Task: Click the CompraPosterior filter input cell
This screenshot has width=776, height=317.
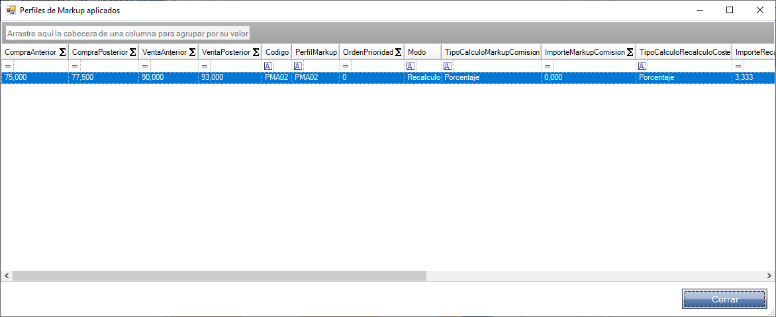Action: click(x=109, y=66)
